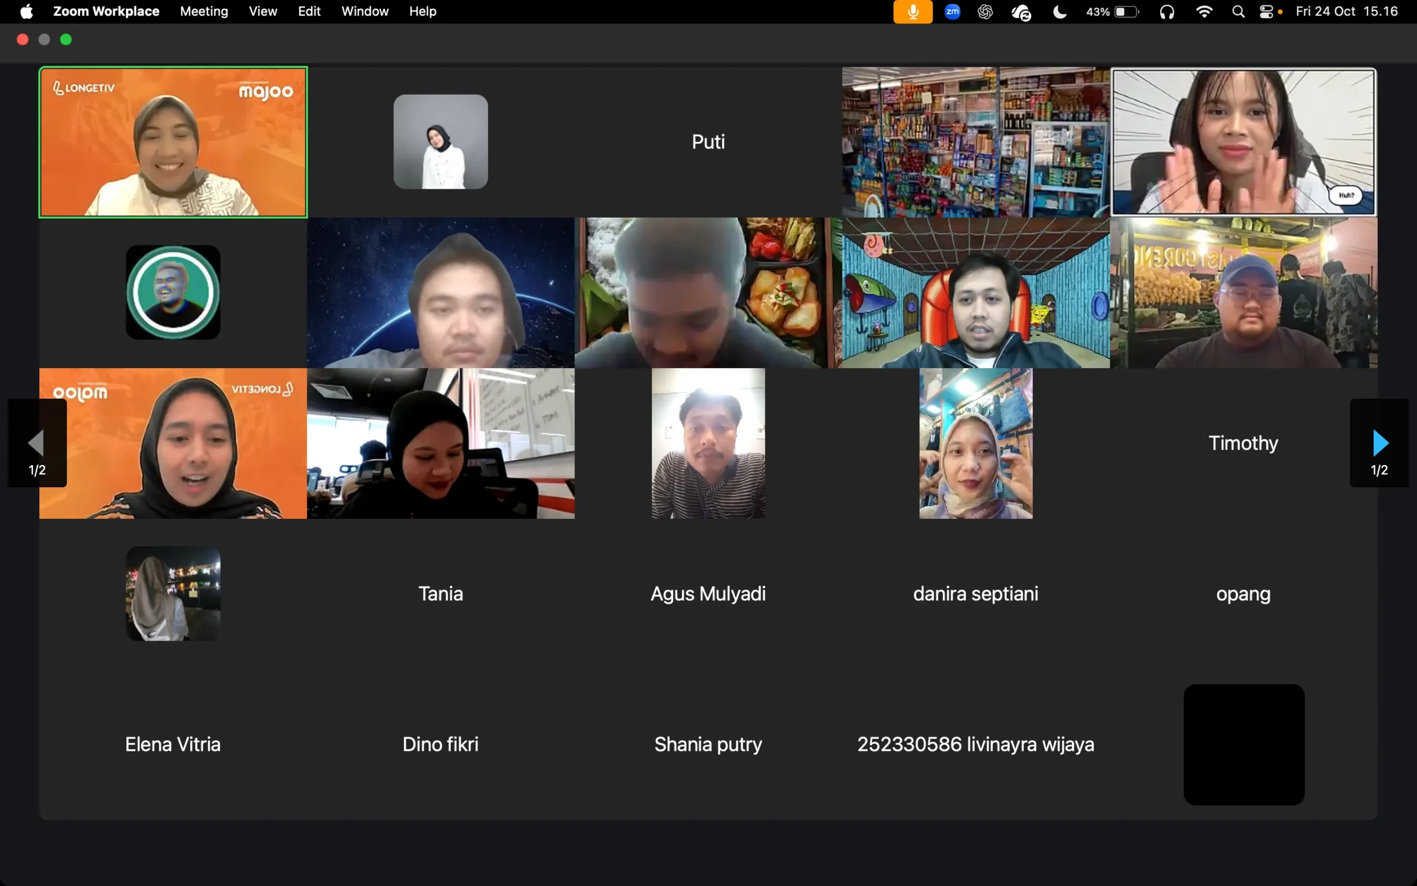Open the Wi-Fi status menu

point(1204,12)
